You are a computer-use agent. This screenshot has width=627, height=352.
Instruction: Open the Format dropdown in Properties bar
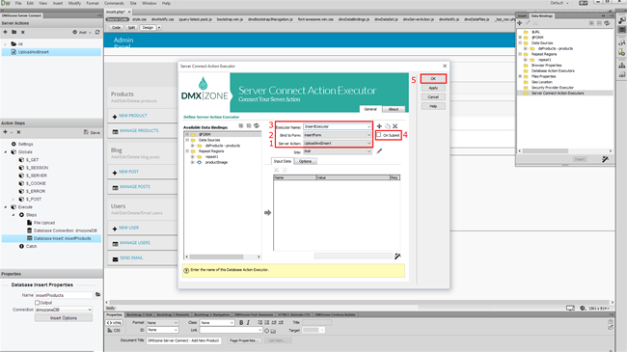click(162, 322)
